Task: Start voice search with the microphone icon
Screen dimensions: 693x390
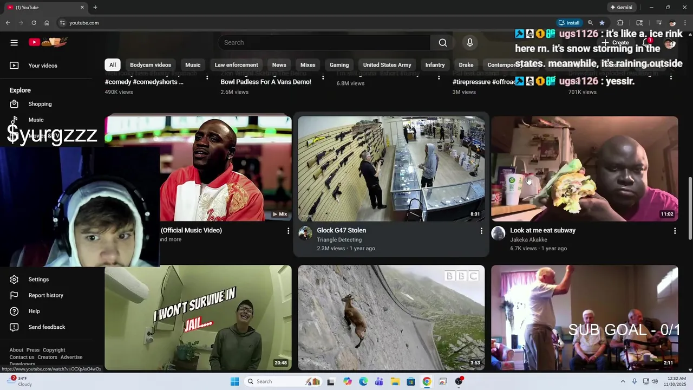Action: [x=470, y=43]
